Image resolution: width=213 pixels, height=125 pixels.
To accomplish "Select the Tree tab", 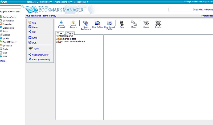I will tap(60, 33).
